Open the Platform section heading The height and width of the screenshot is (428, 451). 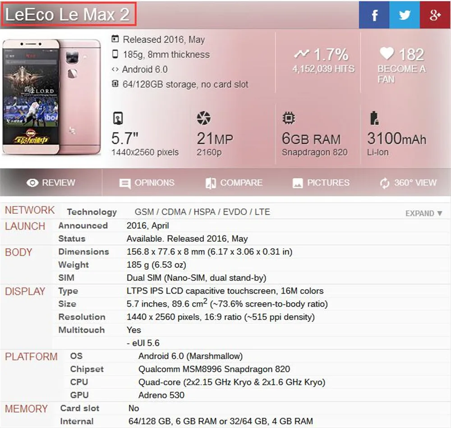pos(32,357)
